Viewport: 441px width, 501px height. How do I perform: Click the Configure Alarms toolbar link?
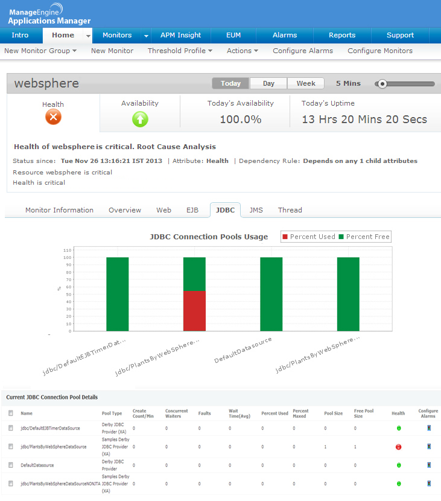click(x=303, y=51)
